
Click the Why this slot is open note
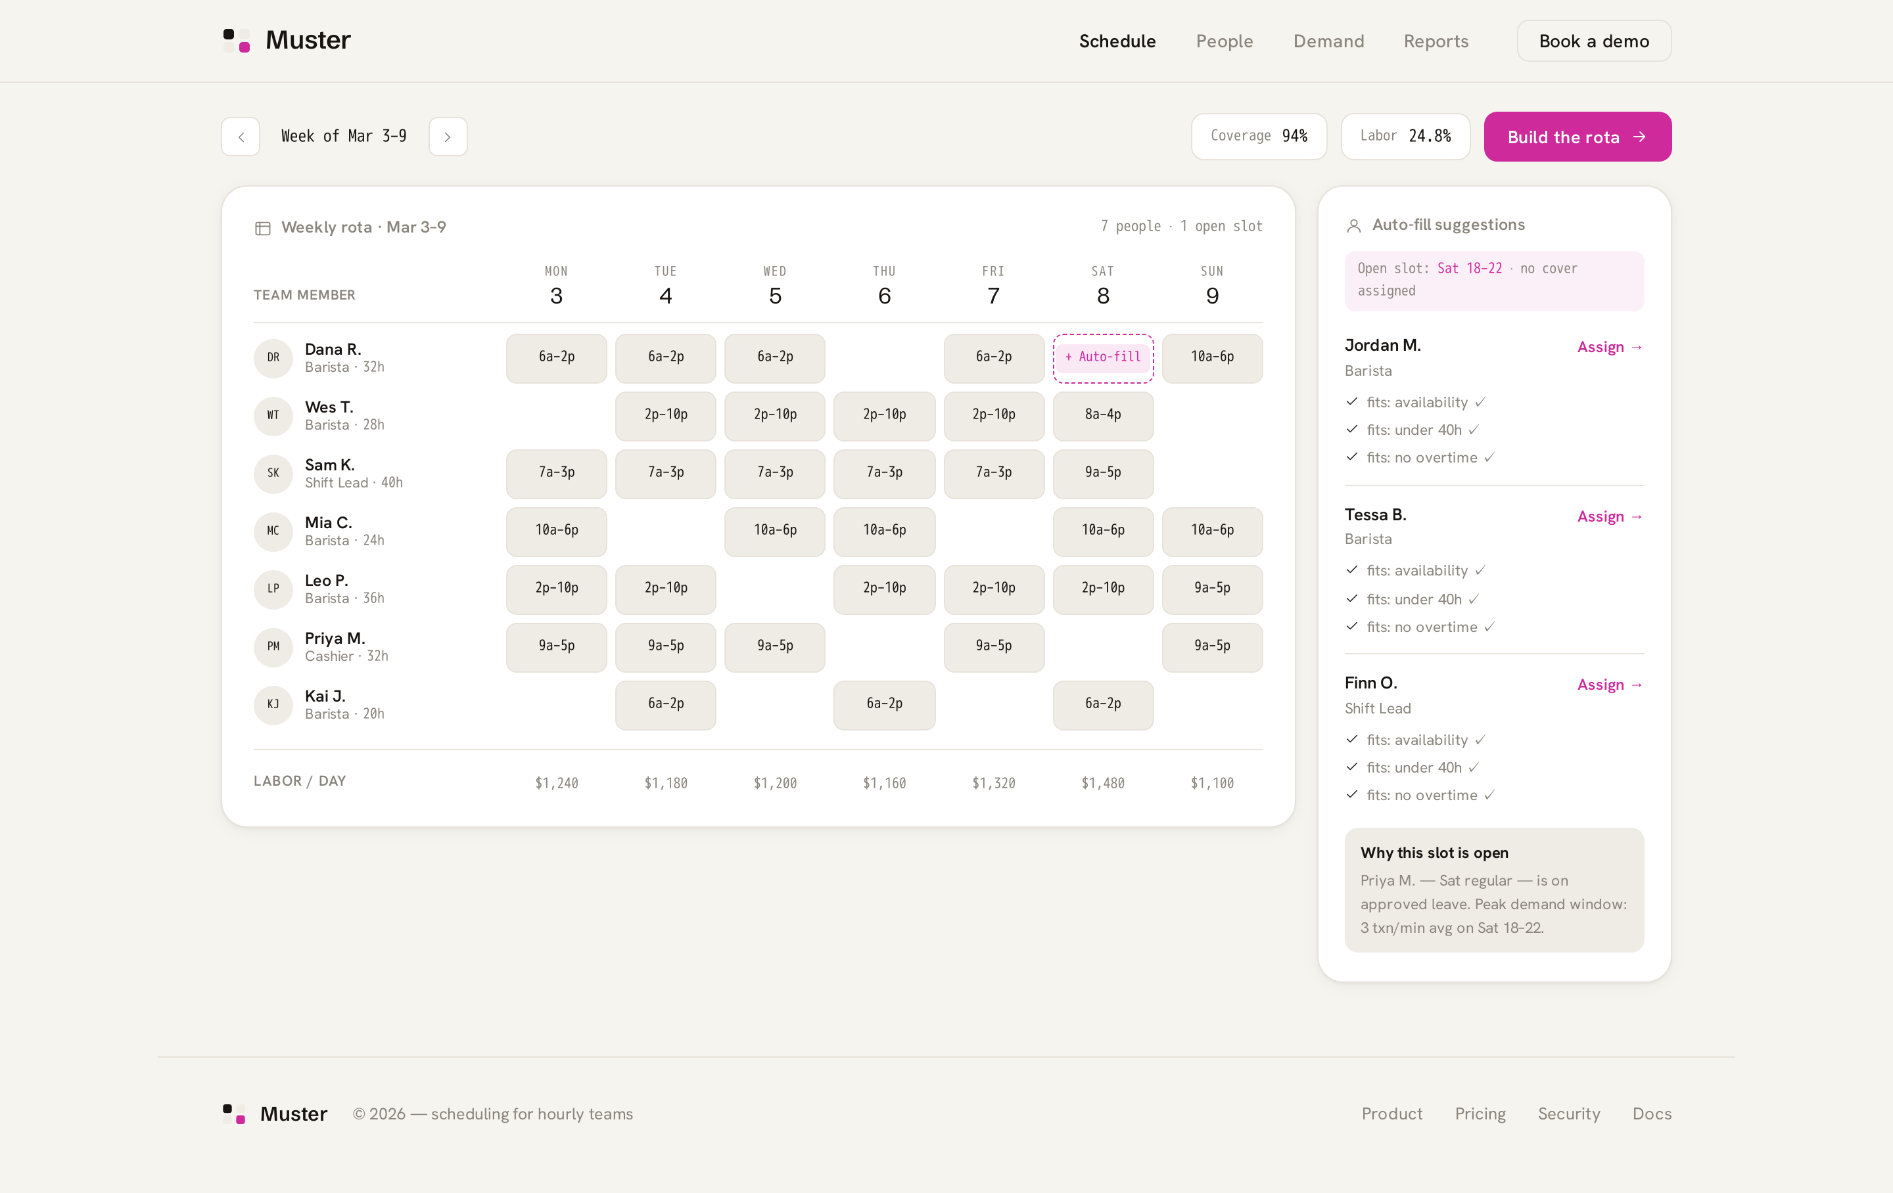[x=1493, y=889]
